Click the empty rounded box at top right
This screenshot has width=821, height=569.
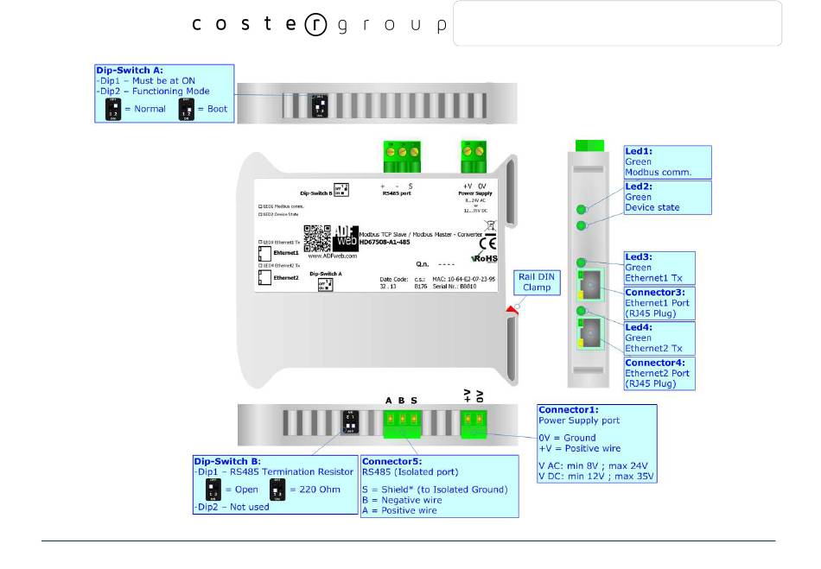[x=617, y=23]
